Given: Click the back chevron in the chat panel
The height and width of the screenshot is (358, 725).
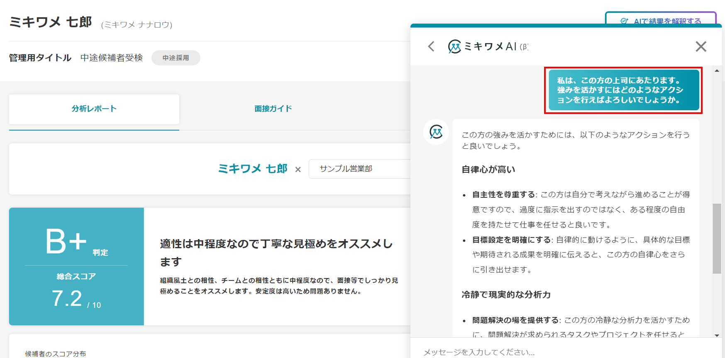Looking at the screenshot, I should [431, 46].
